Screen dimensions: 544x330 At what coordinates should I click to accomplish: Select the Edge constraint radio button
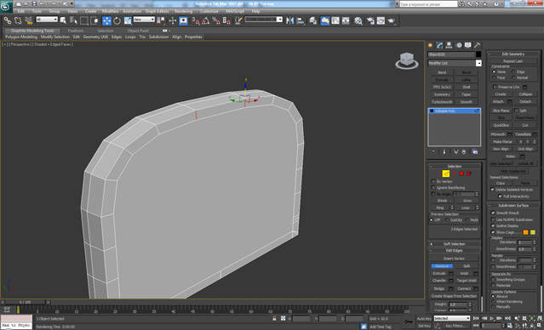(x=513, y=71)
